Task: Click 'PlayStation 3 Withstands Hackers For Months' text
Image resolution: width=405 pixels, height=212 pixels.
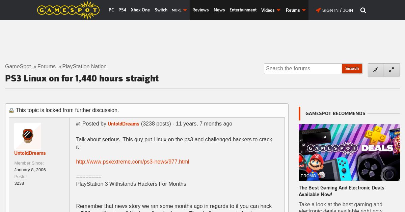Action: (x=131, y=184)
